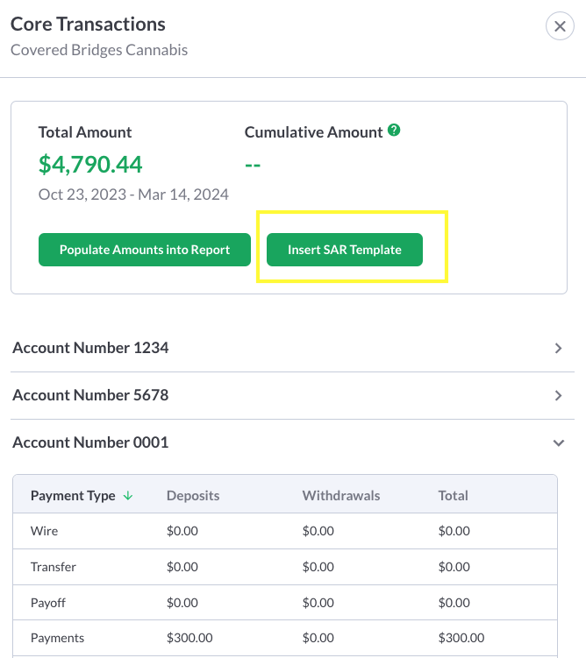Click the Account Number 5678 row title
The width and height of the screenshot is (586, 658).
90,395
